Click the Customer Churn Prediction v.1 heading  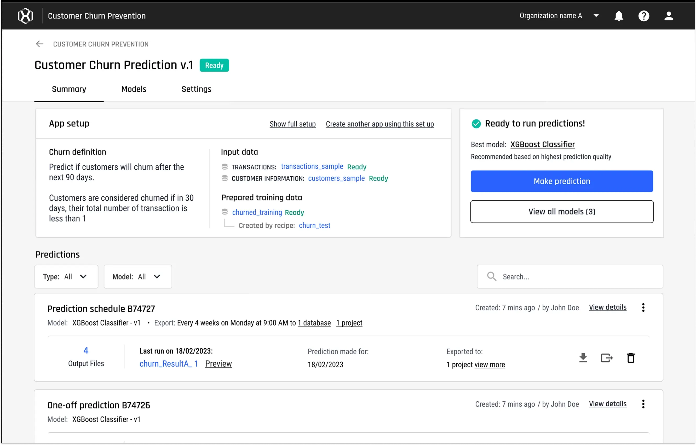click(x=114, y=65)
